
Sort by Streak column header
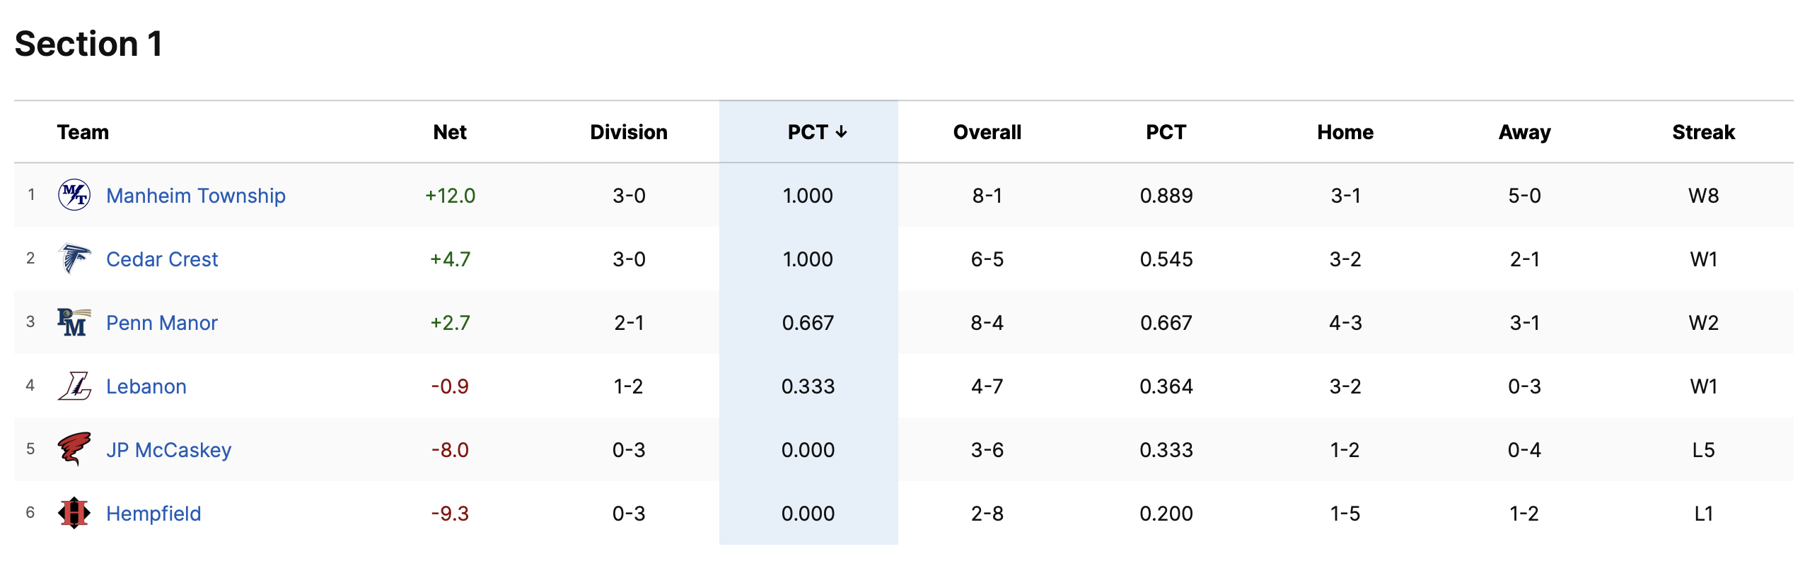[x=1703, y=132]
